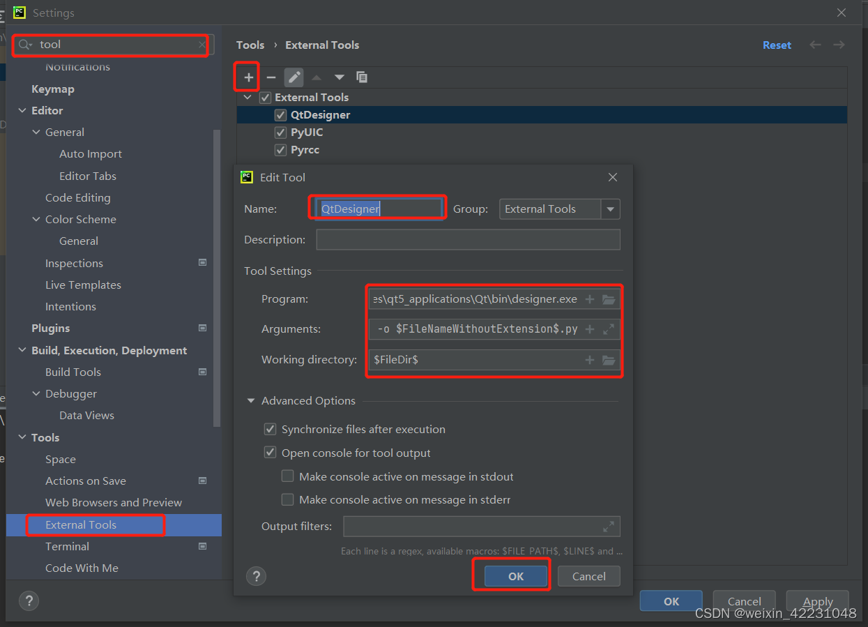Browse for Working directory with folder icon
Screen dimensions: 868x627
609,360
